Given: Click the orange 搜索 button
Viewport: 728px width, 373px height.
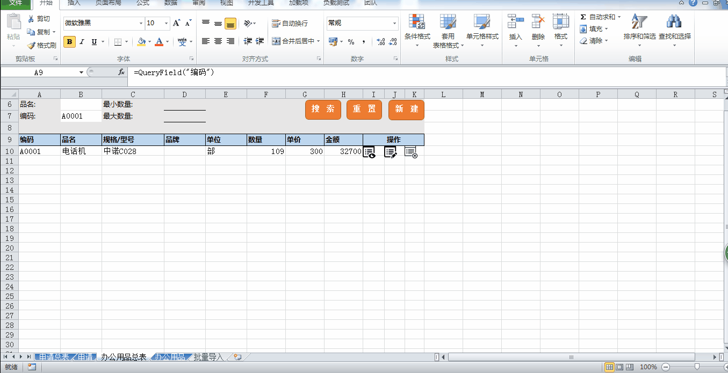Looking at the screenshot, I should (323, 109).
